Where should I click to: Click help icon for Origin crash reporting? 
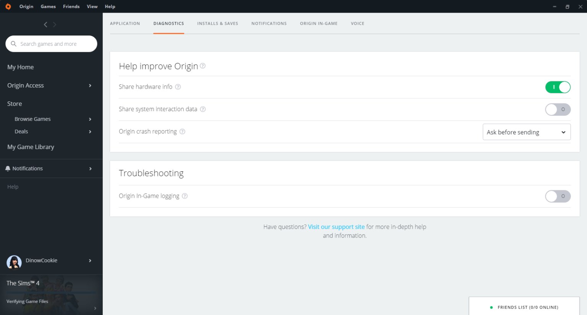click(182, 132)
